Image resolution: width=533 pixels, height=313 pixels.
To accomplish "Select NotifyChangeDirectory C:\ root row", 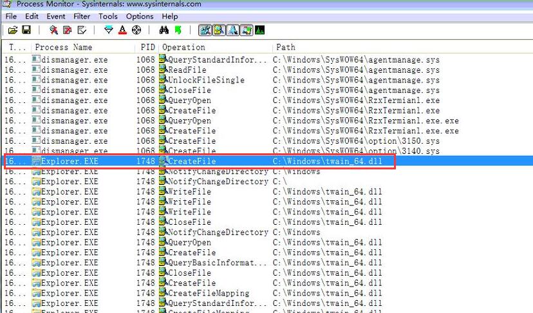I will [x=267, y=182].
